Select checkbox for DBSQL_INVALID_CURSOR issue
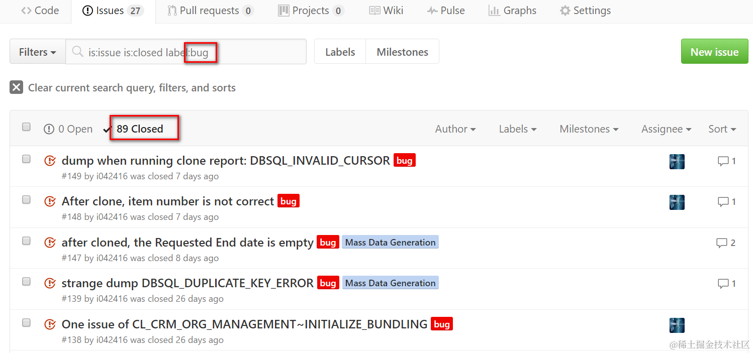The width and height of the screenshot is (753, 353). click(x=26, y=159)
